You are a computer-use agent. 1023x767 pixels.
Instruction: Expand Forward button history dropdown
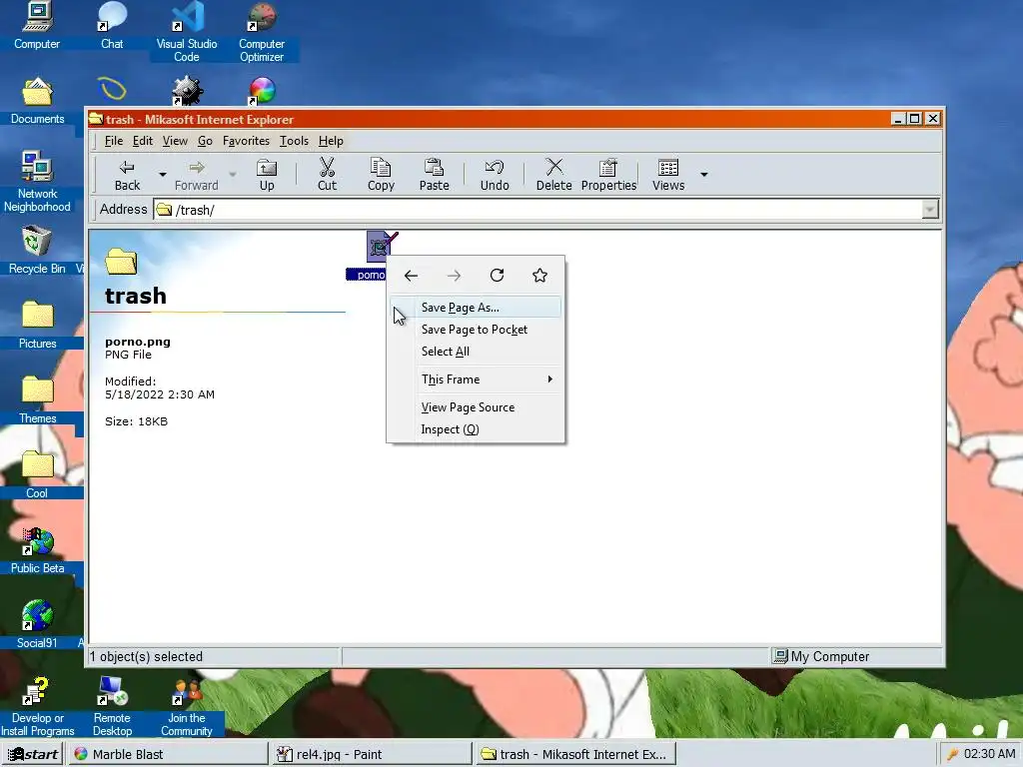click(232, 174)
